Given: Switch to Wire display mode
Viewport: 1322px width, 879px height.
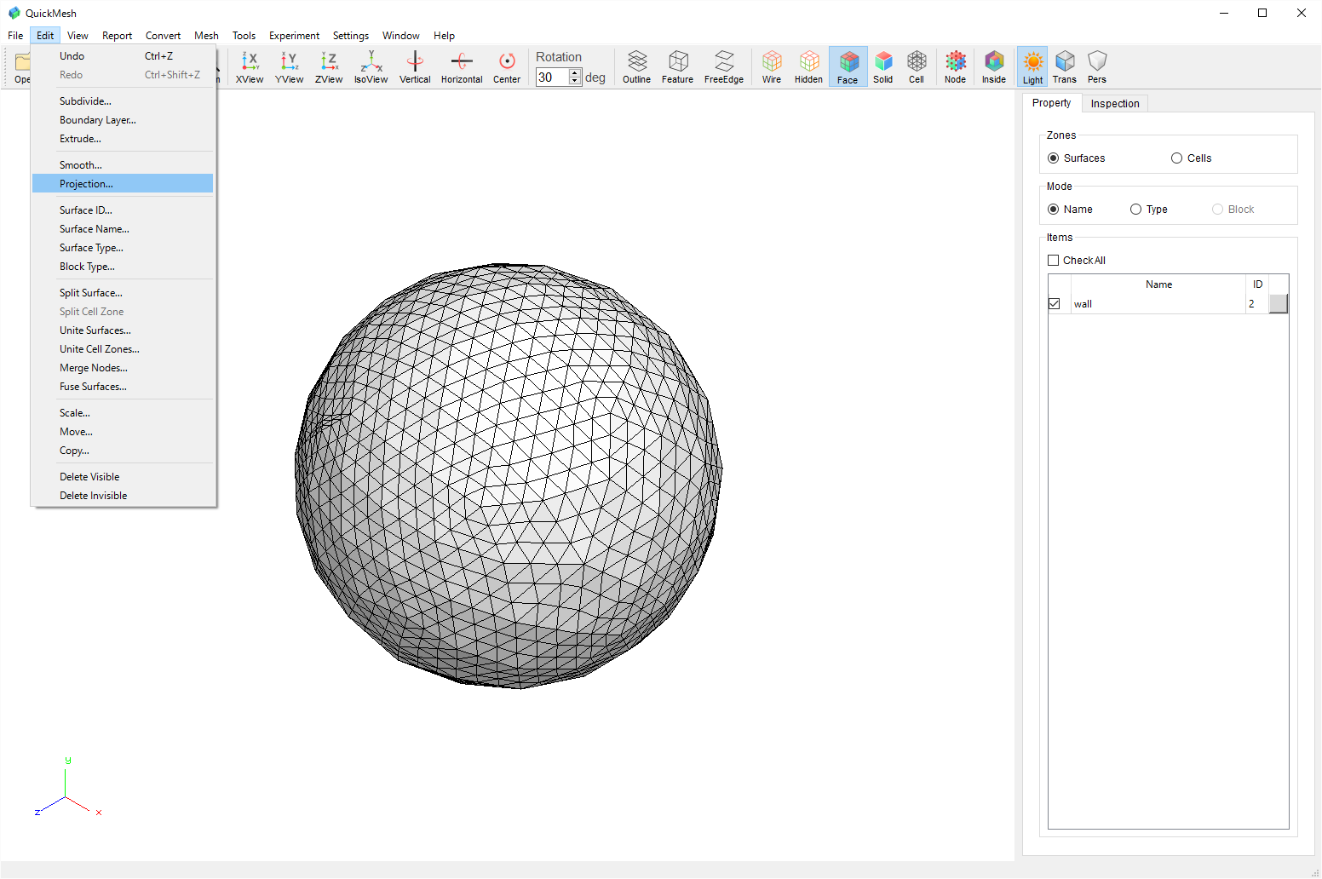Looking at the screenshot, I should click(x=772, y=66).
